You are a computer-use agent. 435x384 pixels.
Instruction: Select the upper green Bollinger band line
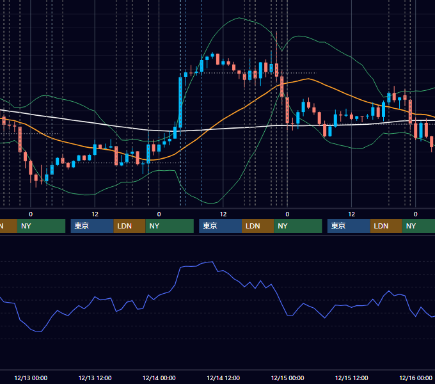tap(239, 18)
